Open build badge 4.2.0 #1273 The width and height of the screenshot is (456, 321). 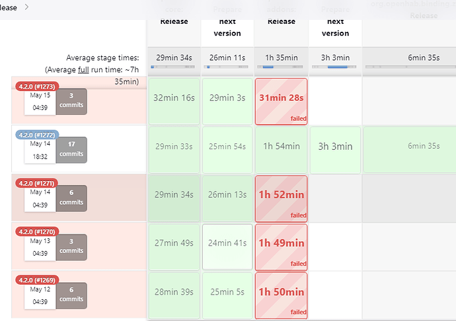(36, 85)
